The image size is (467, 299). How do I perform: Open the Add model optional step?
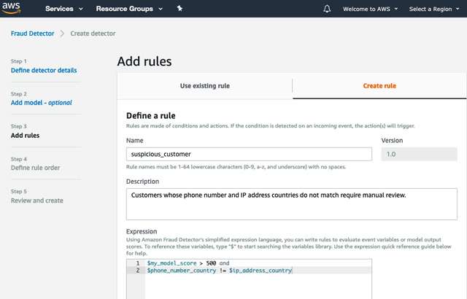point(41,103)
